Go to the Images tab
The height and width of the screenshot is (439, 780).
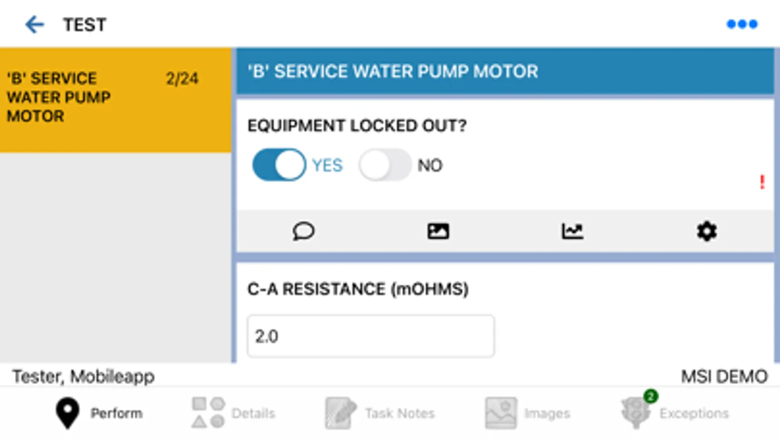(x=528, y=413)
